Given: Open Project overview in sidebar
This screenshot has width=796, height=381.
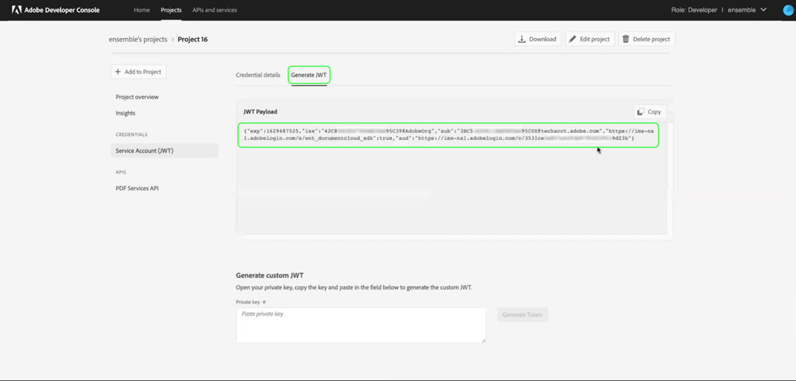Looking at the screenshot, I should (137, 97).
